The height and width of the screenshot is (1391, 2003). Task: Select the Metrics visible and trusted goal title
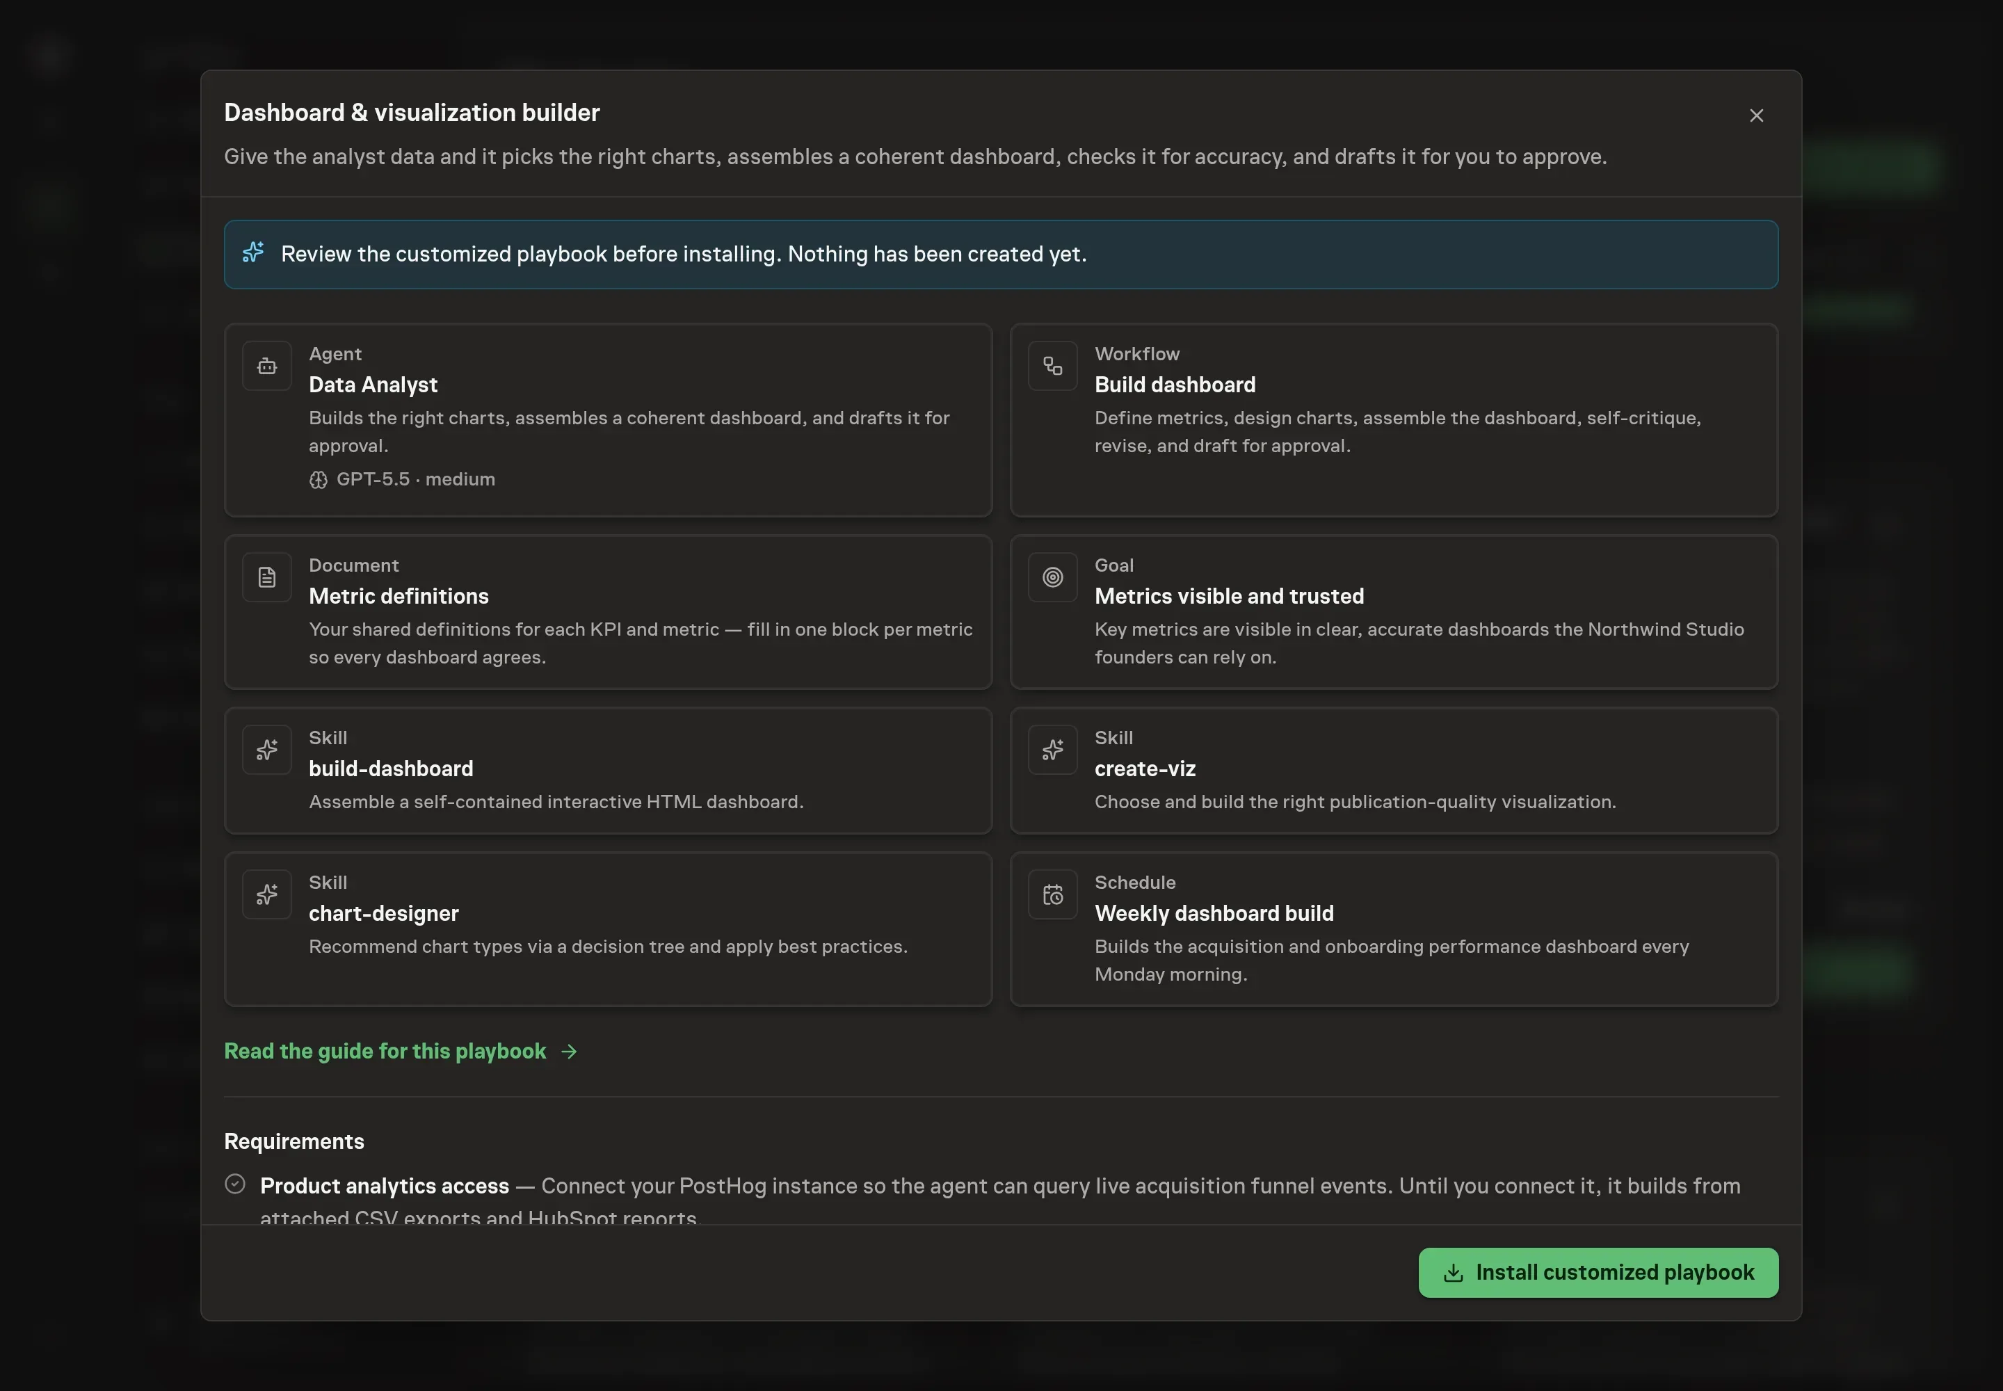(x=1229, y=596)
